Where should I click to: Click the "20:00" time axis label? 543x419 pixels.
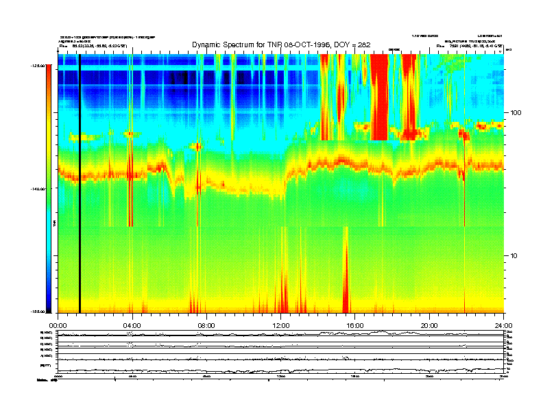[x=429, y=326]
